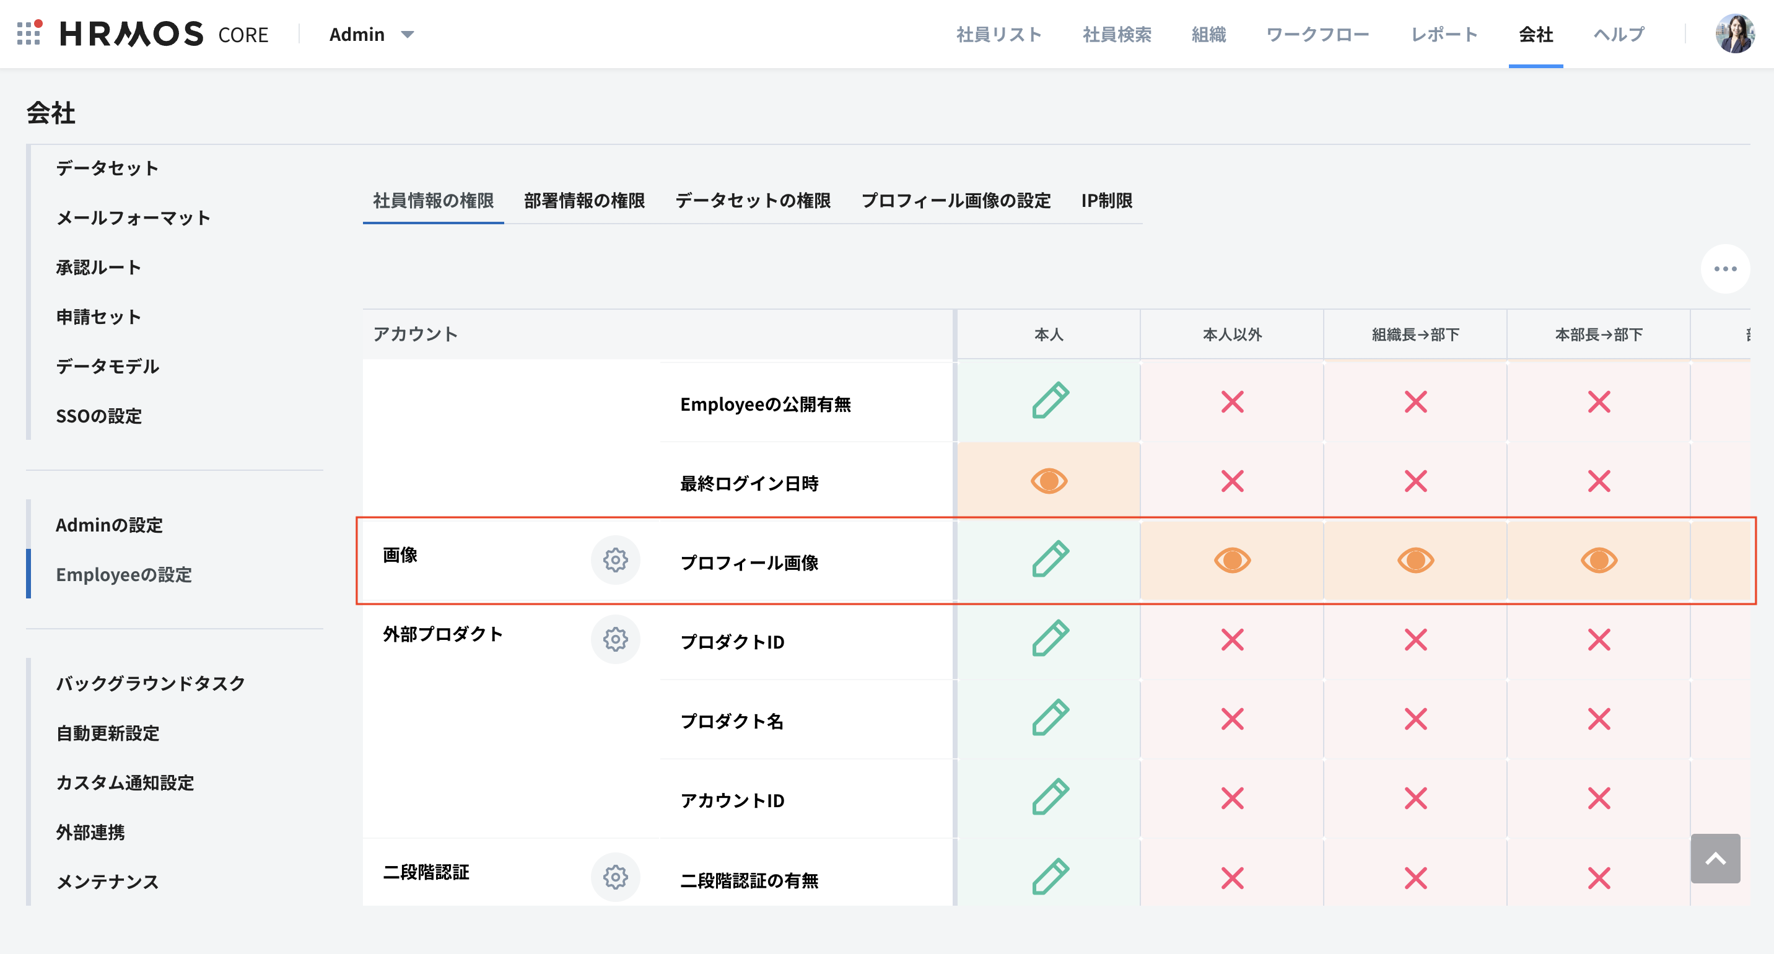Open the apps grid launcher icon
Screen dimensions: 1774x954
click(29, 33)
